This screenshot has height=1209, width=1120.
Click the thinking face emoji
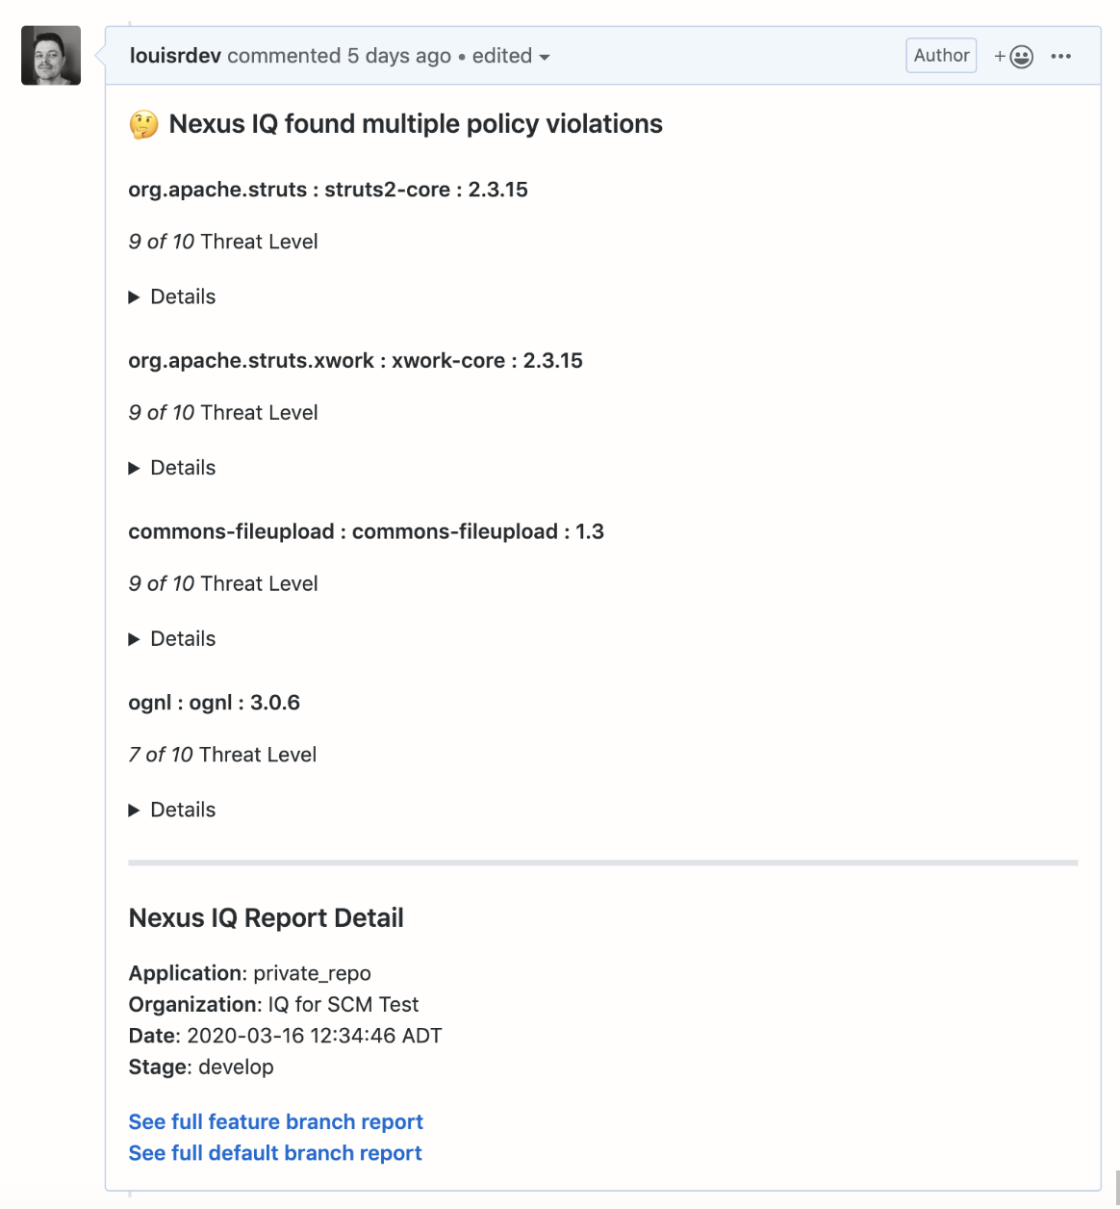click(144, 125)
